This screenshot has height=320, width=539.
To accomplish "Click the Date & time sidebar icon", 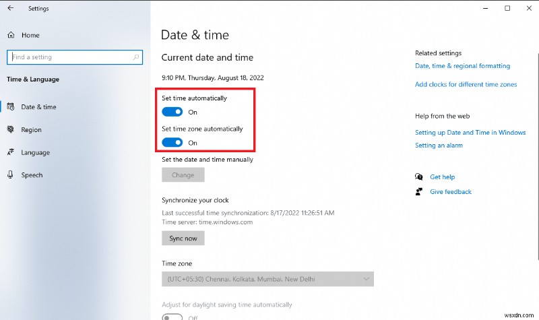I will [x=11, y=106].
